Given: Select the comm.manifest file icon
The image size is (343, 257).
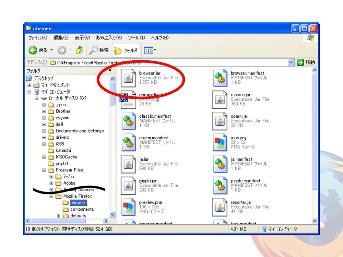Looking at the screenshot, I should (x=128, y=142).
